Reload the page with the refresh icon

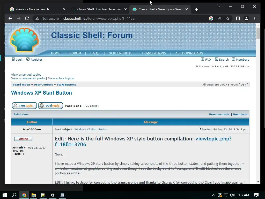[x=27, y=18]
